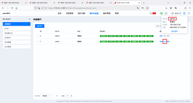
Task: Click 编辑 for the admin row ID 3
Action: click(x=161, y=41)
